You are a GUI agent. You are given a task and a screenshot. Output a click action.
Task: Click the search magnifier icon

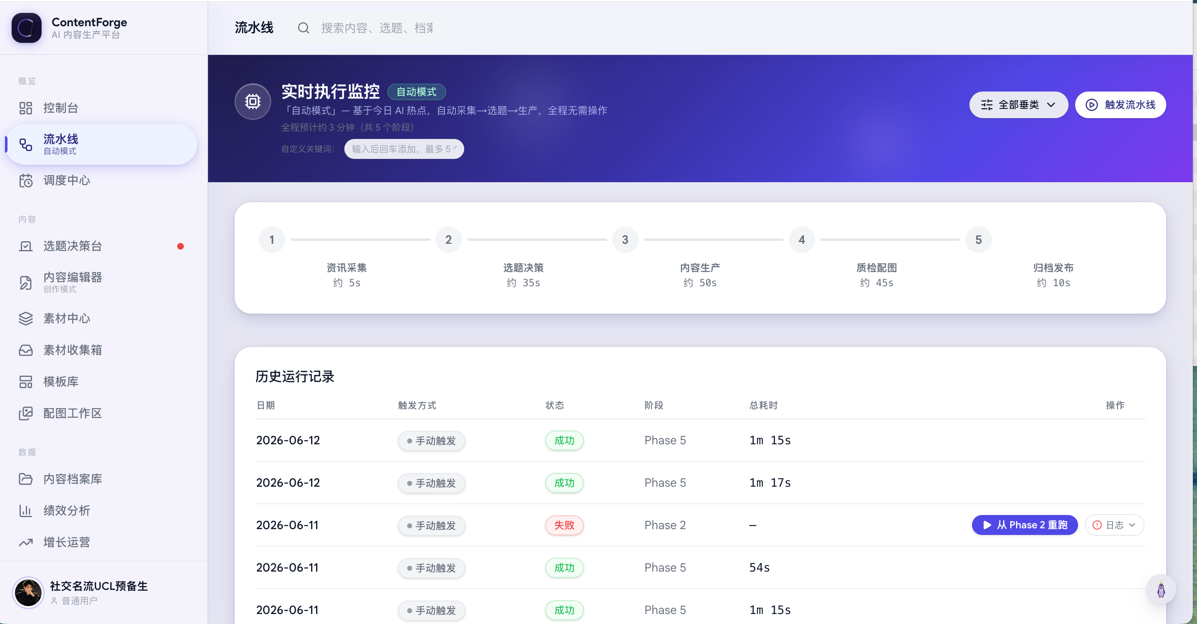(304, 28)
